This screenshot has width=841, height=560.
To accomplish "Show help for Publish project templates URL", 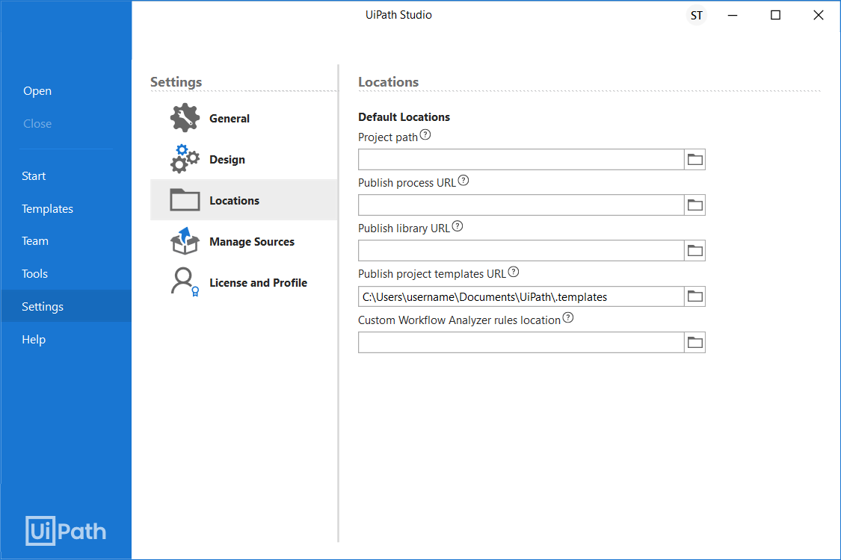I will pyautogui.click(x=514, y=272).
